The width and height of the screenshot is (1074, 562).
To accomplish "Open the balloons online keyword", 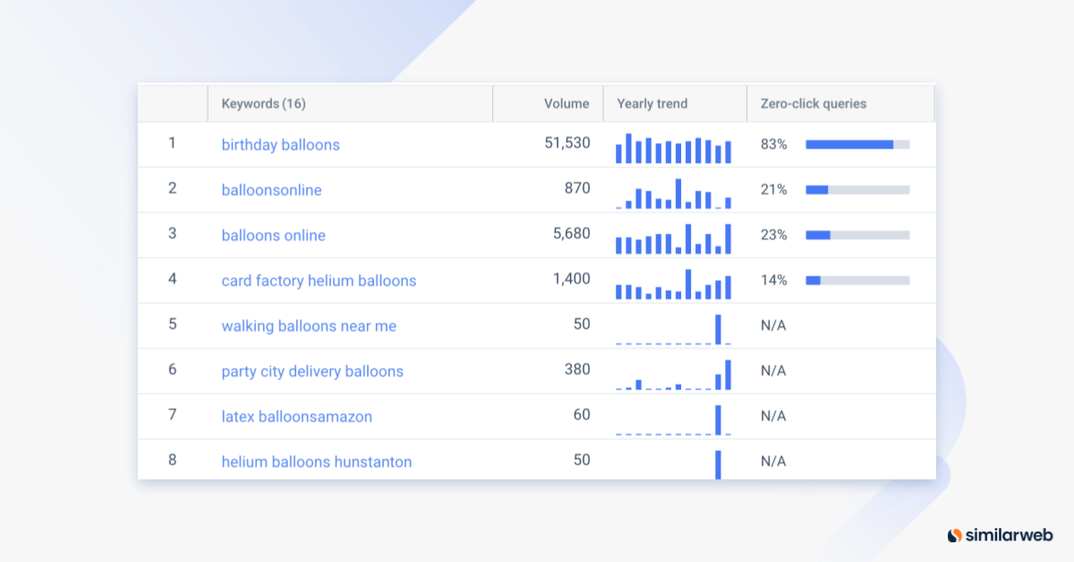I will point(273,234).
